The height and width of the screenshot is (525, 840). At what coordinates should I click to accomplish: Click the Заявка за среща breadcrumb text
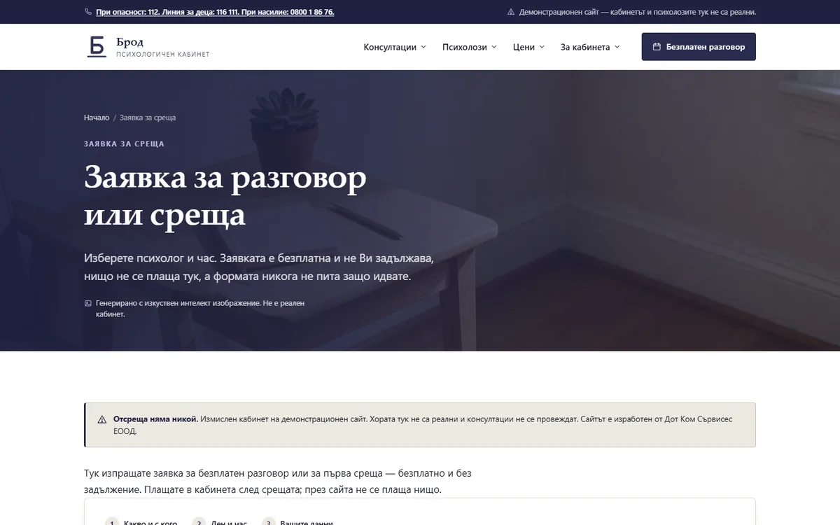(x=148, y=118)
